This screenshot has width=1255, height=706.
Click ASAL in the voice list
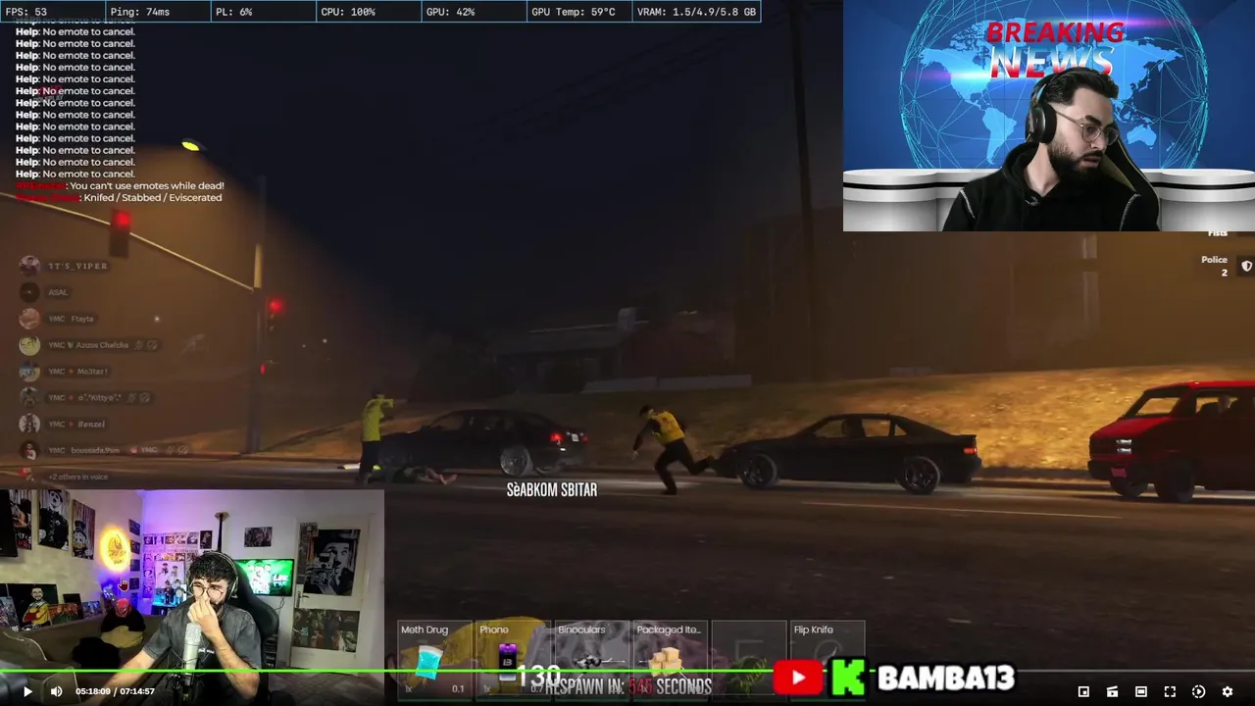click(58, 292)
